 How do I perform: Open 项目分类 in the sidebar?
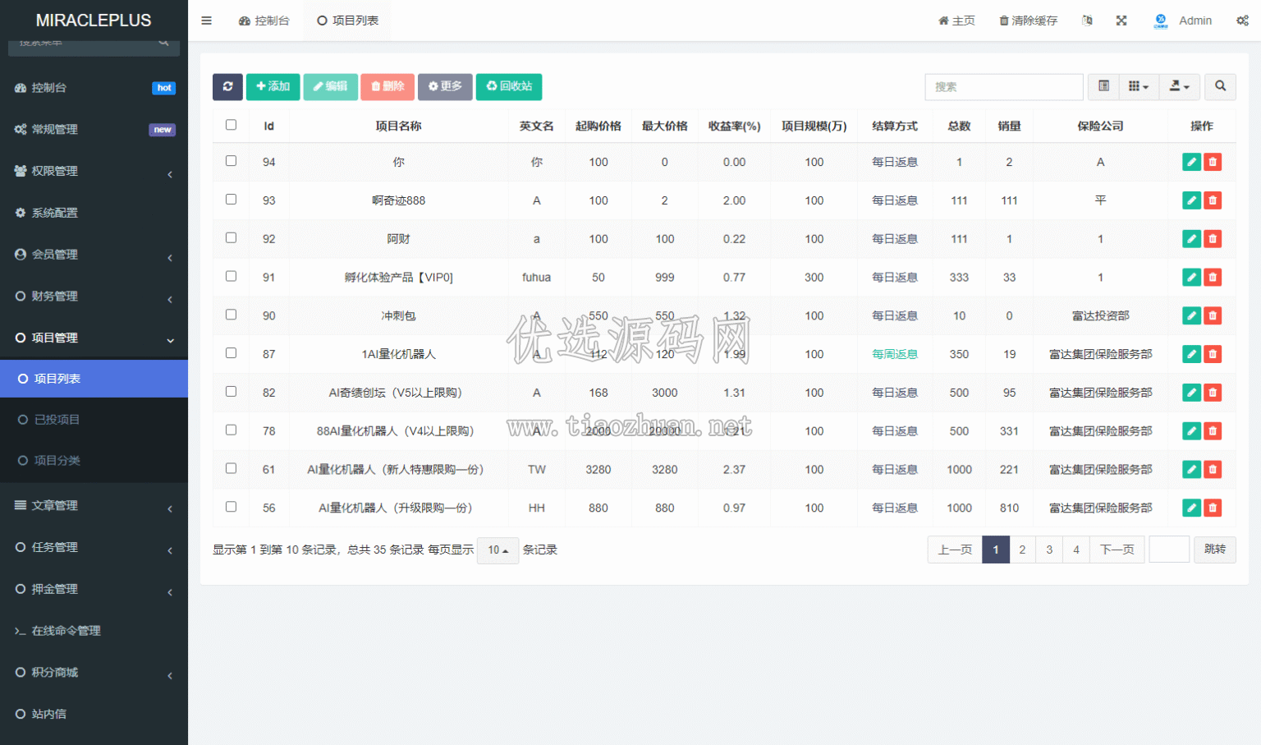(x=94, y=461)
